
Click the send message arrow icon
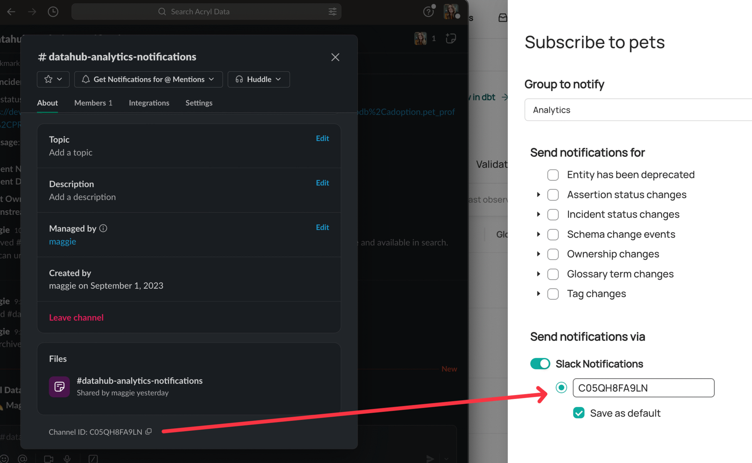(x=430, y=458)
